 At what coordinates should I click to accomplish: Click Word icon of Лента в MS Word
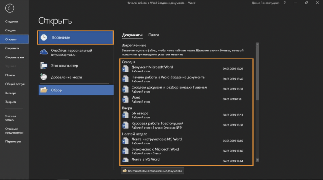[125, 160]
